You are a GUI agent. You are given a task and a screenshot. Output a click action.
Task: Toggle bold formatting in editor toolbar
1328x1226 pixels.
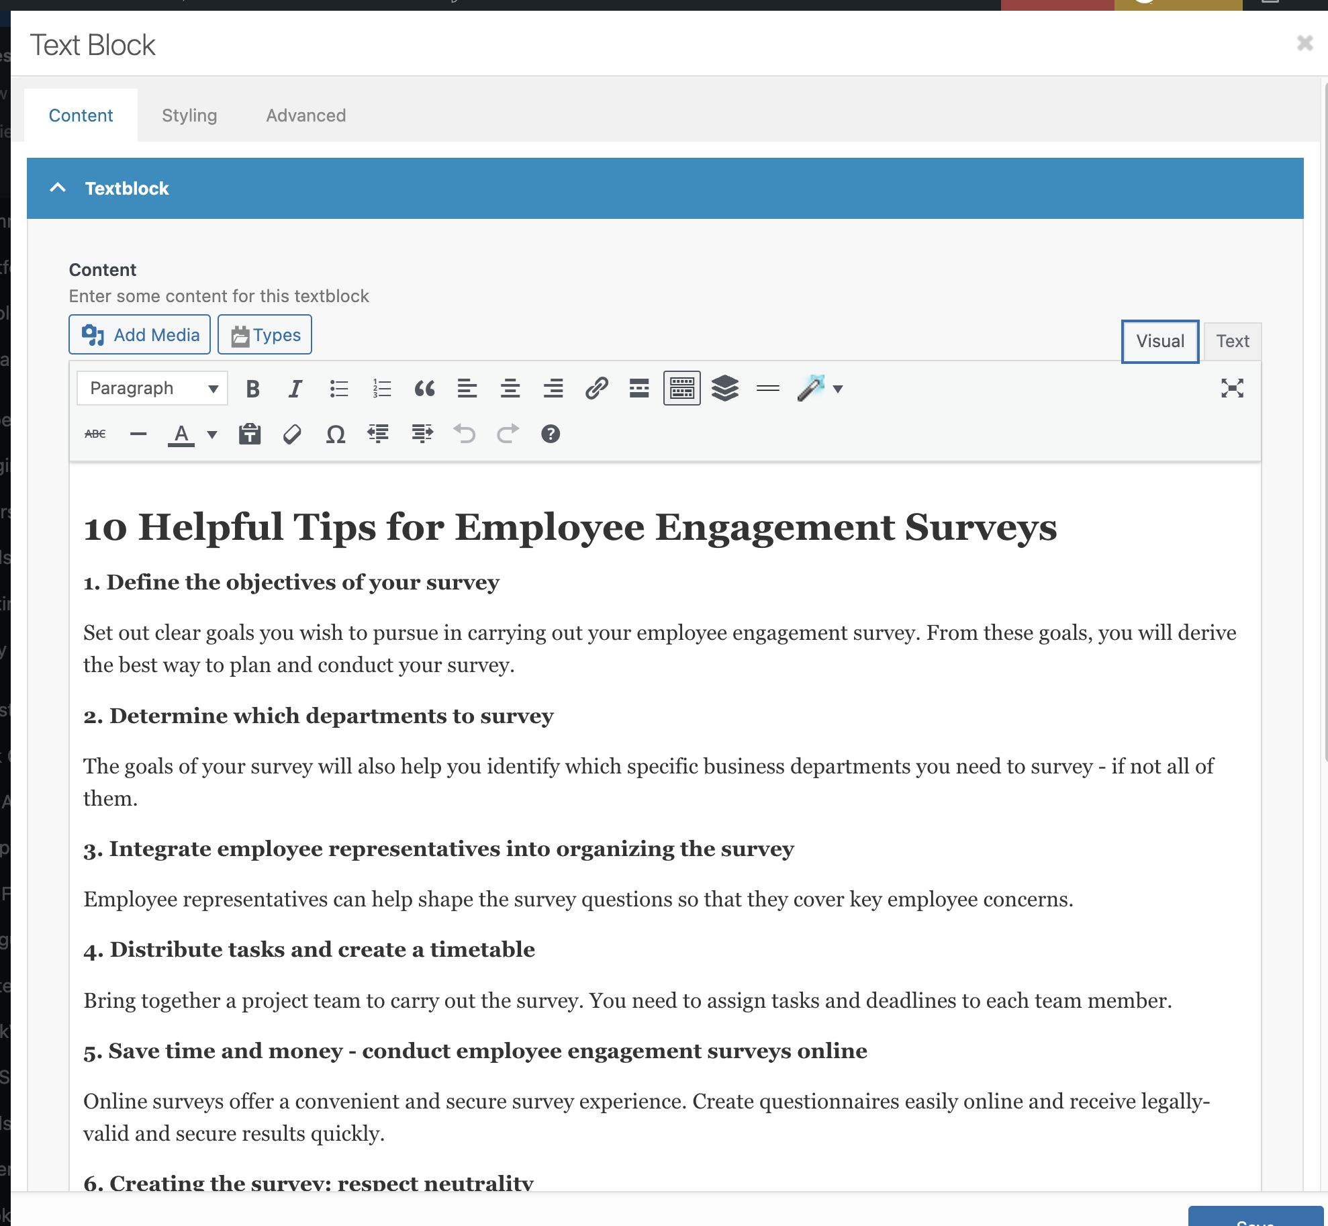pyautogui.click(x=252, y=389)
